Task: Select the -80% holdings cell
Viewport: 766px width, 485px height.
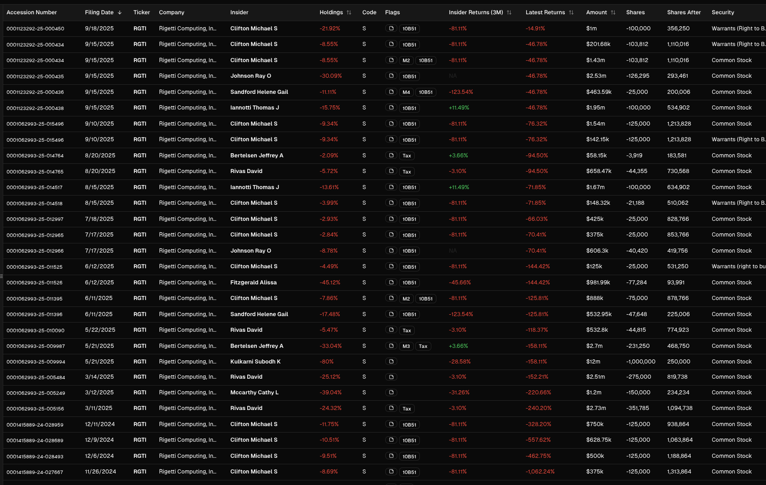Action: point(326,362)
